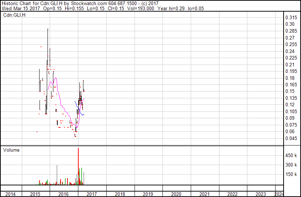Click the 2014 label at axis start
The image size is (301, 197).
point(11,194)
